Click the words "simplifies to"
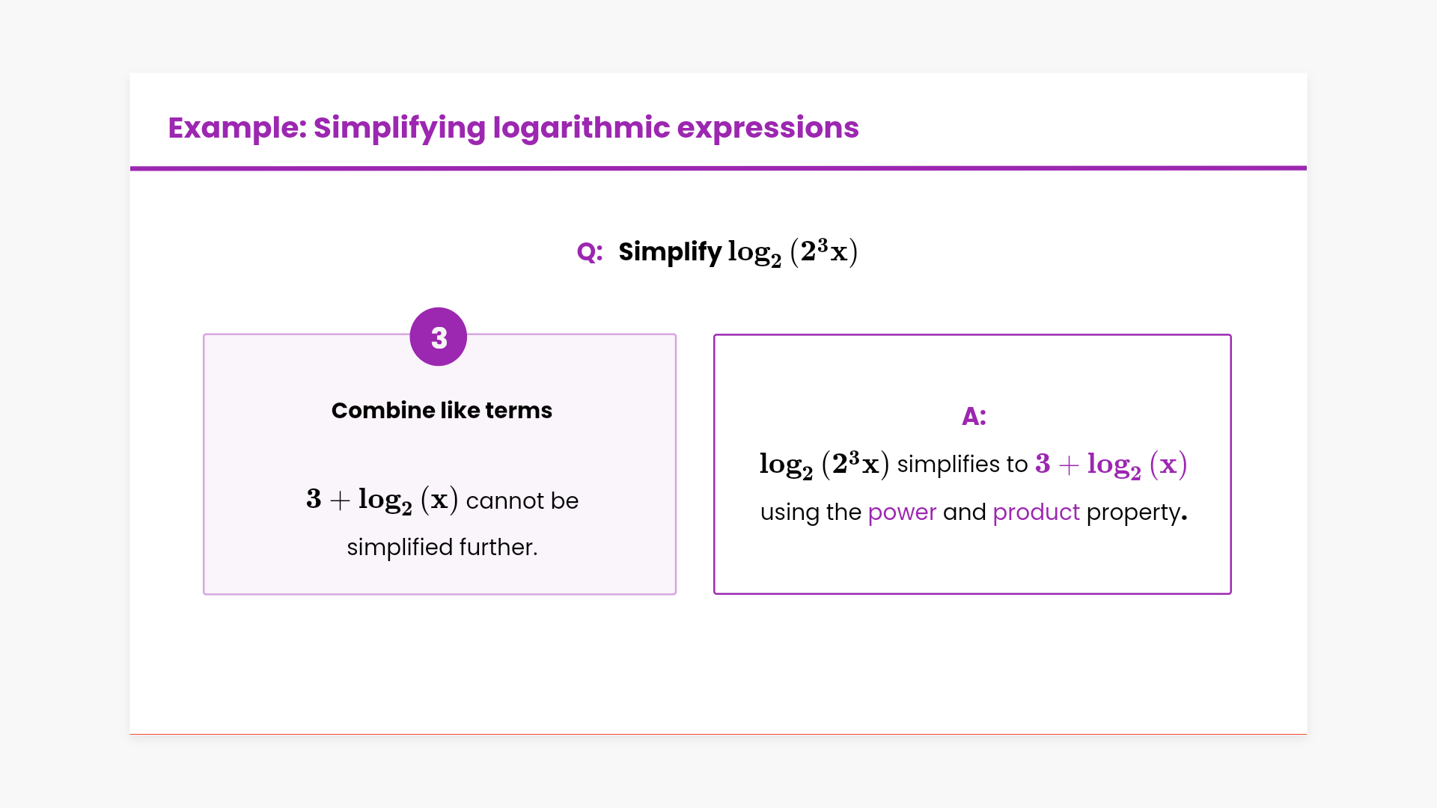The image size is (1437, 808). [962, 465]
